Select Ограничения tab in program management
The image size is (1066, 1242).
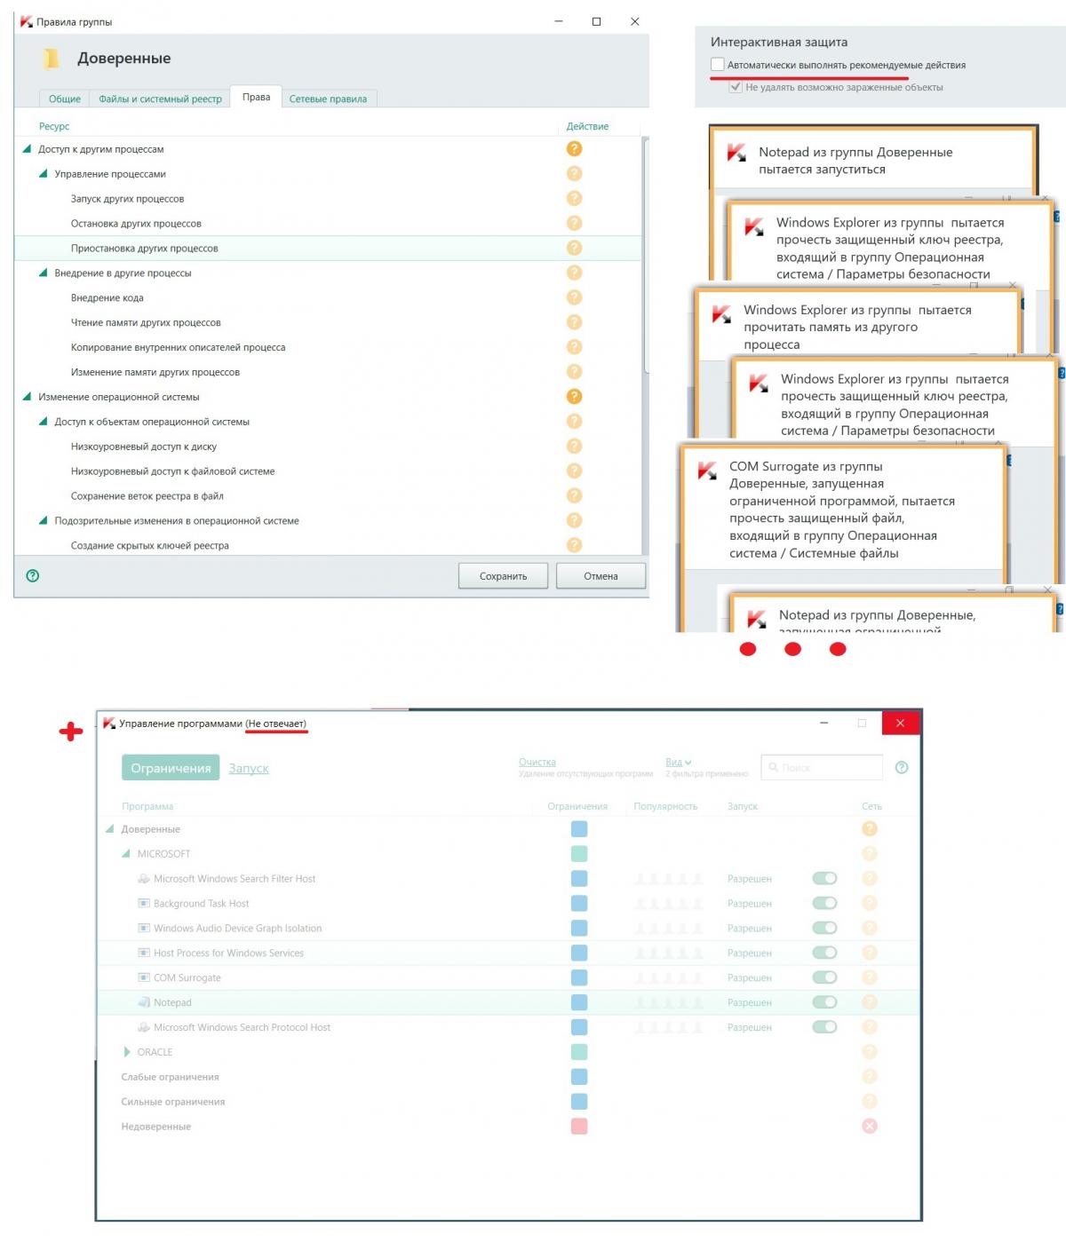tap(171, 768)
